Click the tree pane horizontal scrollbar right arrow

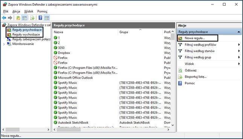pyautogui.click(x=48, y=130)
